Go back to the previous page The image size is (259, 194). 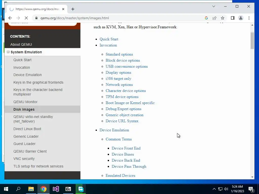(10, 18)
